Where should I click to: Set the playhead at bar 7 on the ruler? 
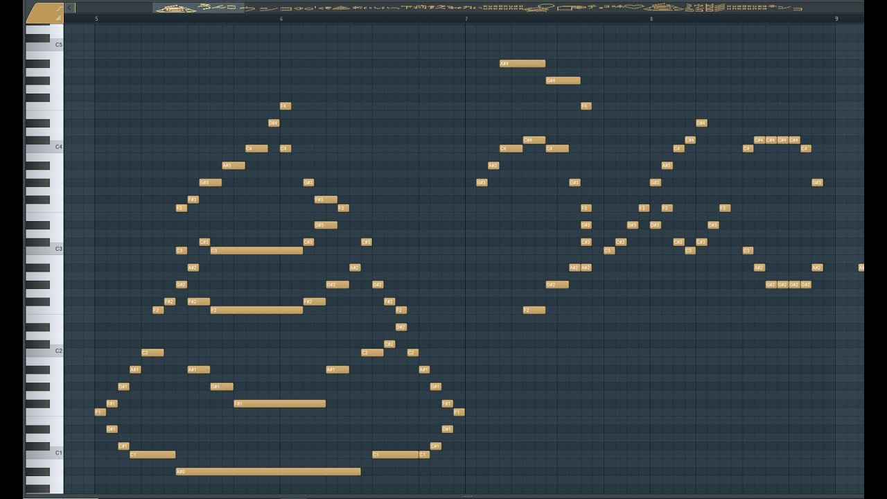(466, 19)
